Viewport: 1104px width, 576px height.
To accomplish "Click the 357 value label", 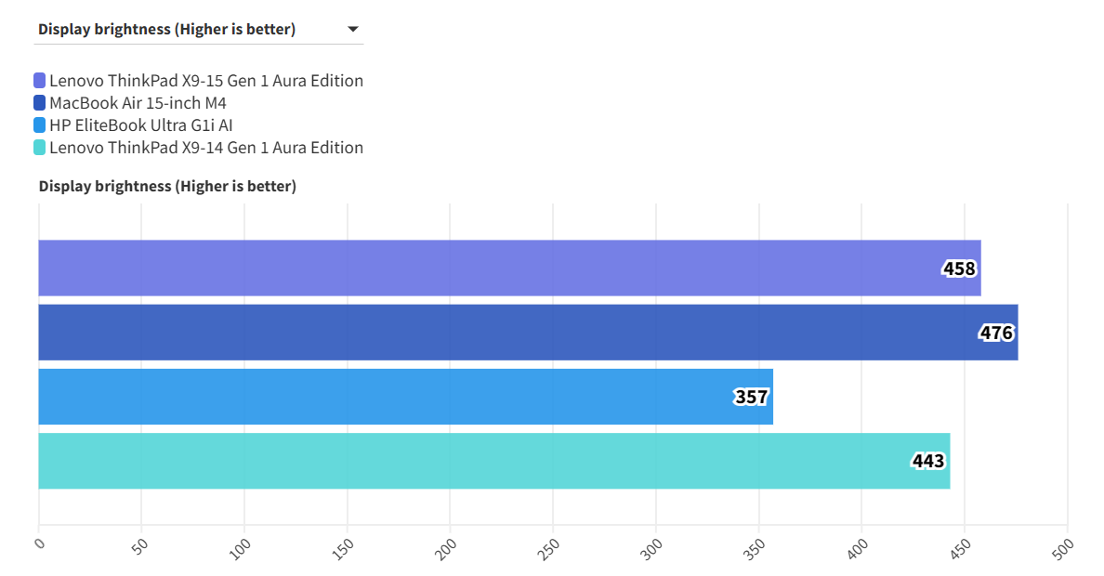I will click(x=751, y=398).
